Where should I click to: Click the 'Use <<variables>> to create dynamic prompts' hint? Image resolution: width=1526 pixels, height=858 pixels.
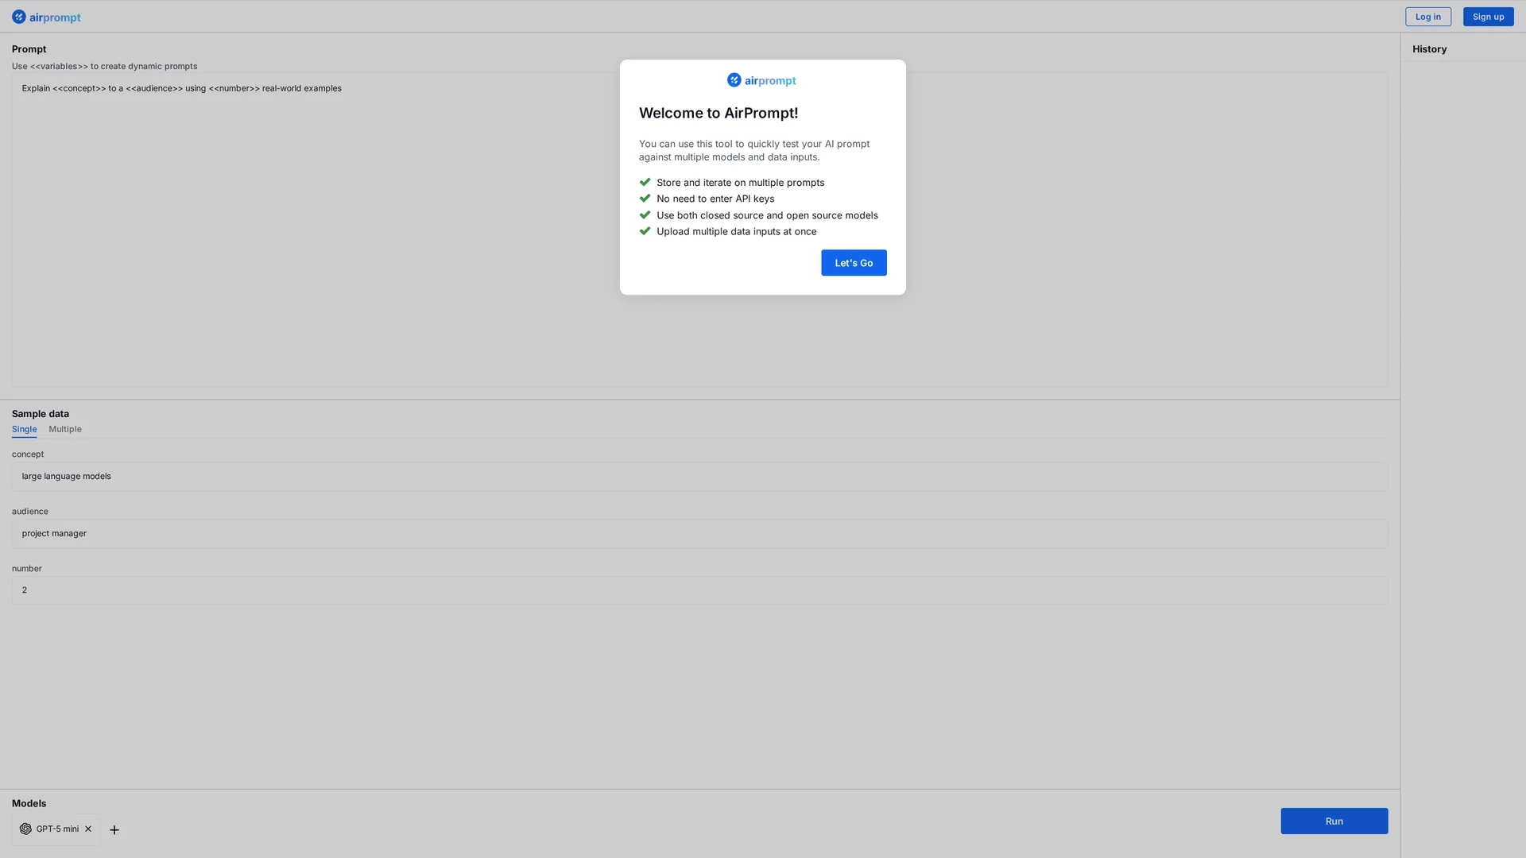pyautogui.click(x=104, y=67)
